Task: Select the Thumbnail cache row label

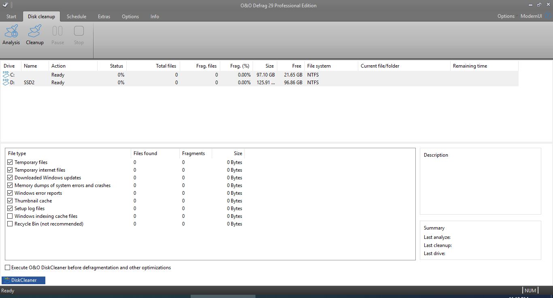Action: pyautogui.click(x=33, y=201)
